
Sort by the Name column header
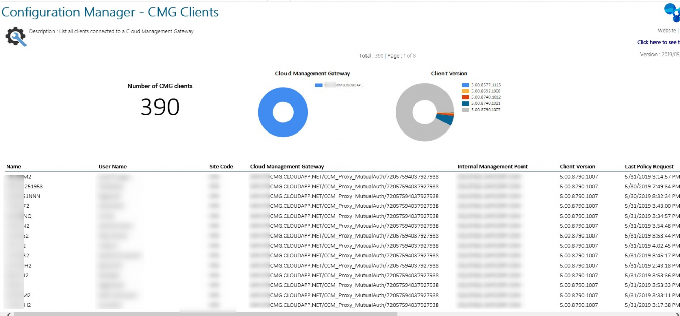pos(13,166)
